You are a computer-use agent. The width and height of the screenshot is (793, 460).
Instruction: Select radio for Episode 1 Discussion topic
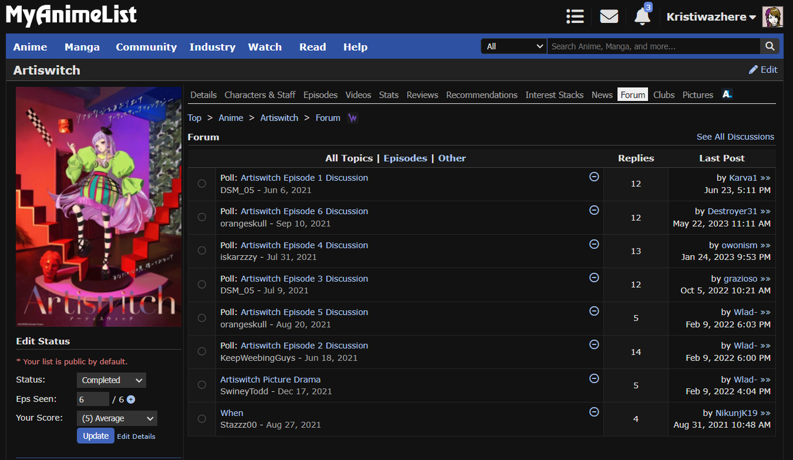click(202, 184)
